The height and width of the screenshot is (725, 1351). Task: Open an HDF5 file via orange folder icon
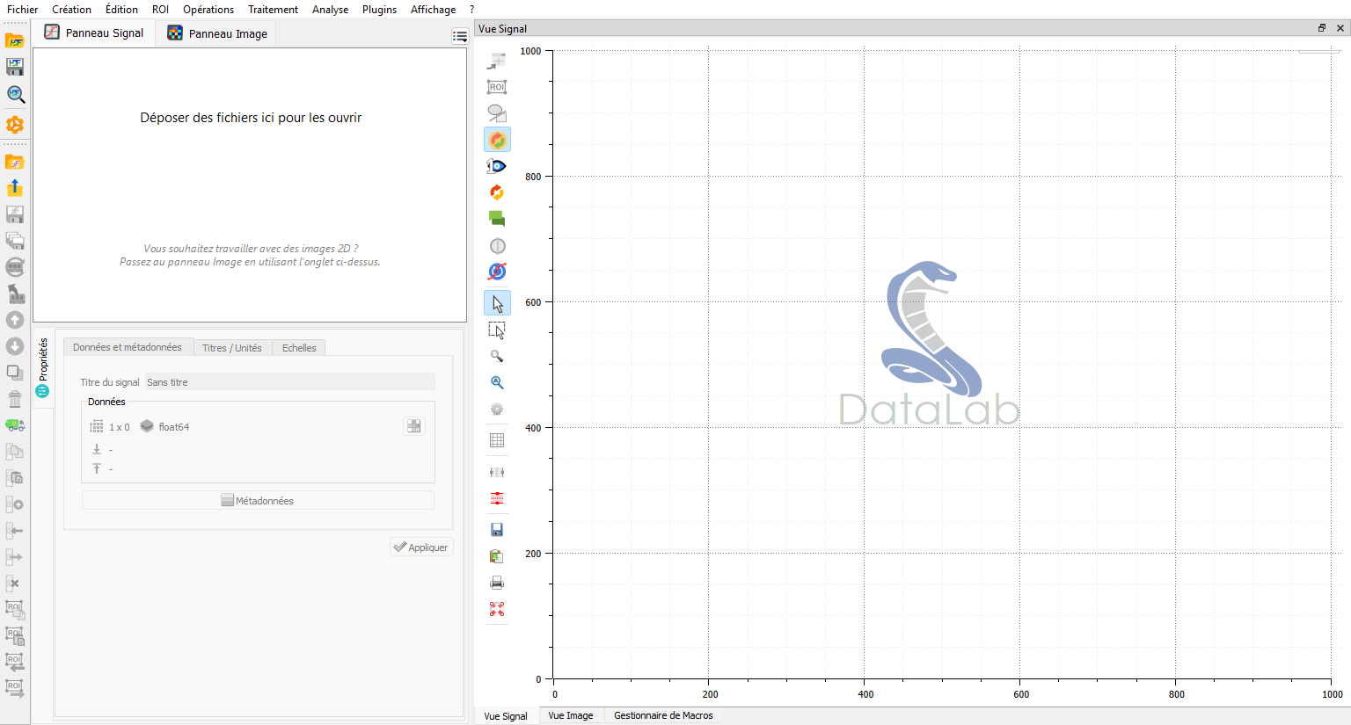[x=15, y=40]
